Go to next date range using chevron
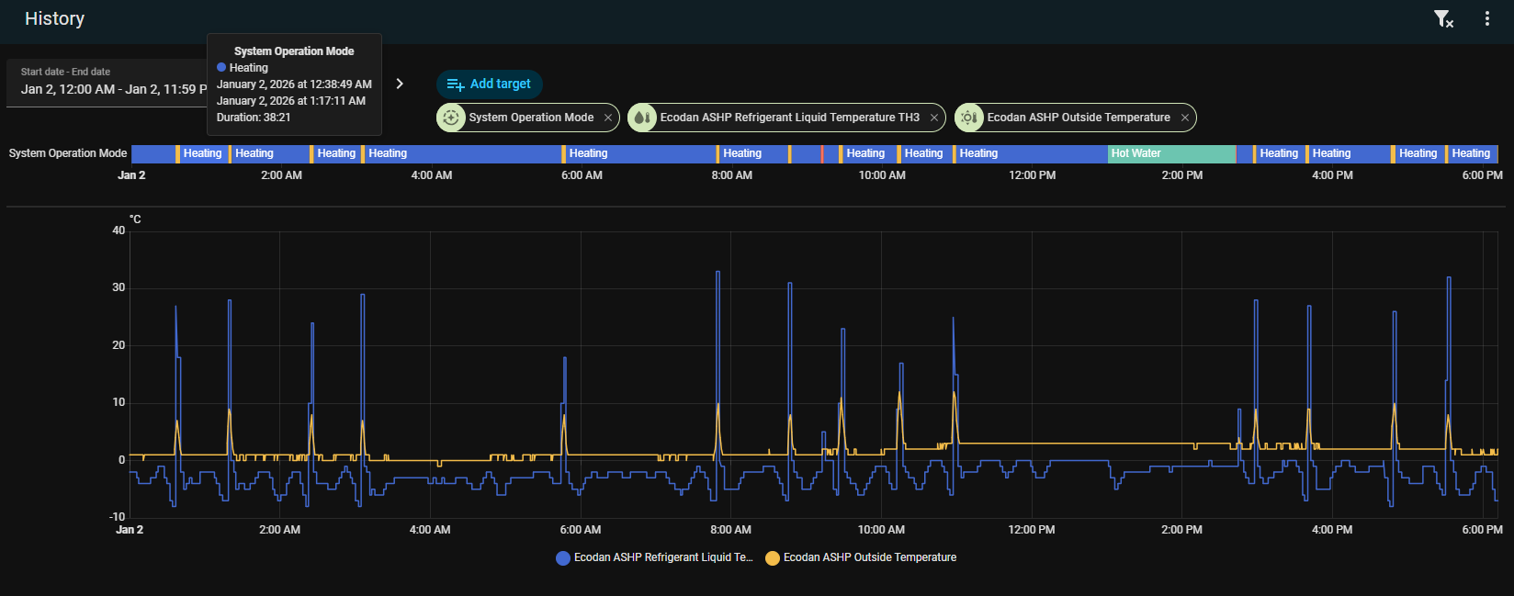The width and height of the screenshot is (1514, 596). (400, 84)
